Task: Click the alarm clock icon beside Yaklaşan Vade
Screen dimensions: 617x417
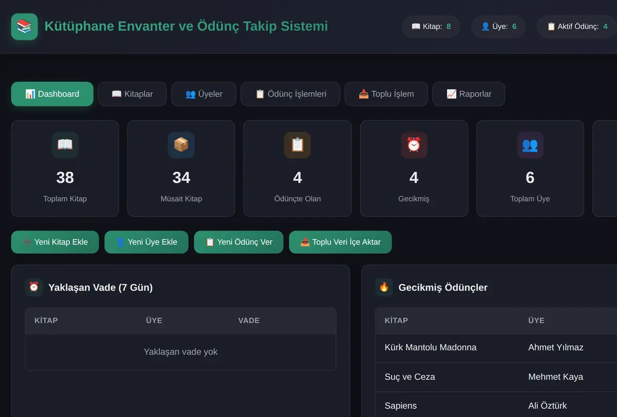Action: tap(34, 287)
